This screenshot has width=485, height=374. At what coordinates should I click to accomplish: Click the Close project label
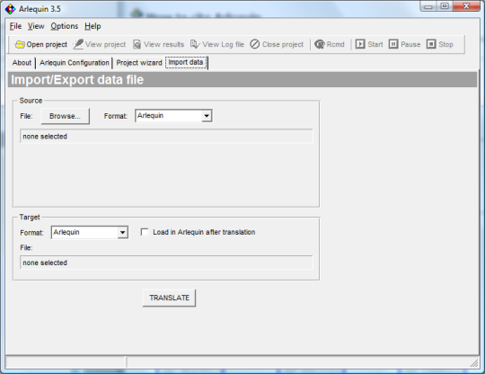coord(283,45)
